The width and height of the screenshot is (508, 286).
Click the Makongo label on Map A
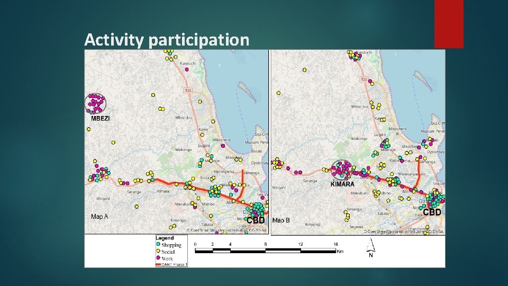(184, 150)
